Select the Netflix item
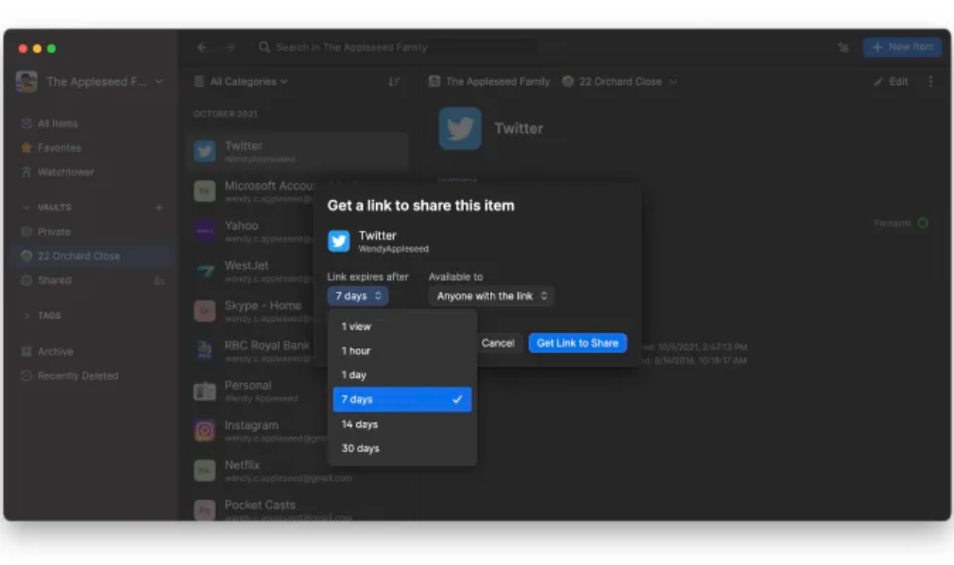Viewport: 954px width, 565px height. click(298, 471)
